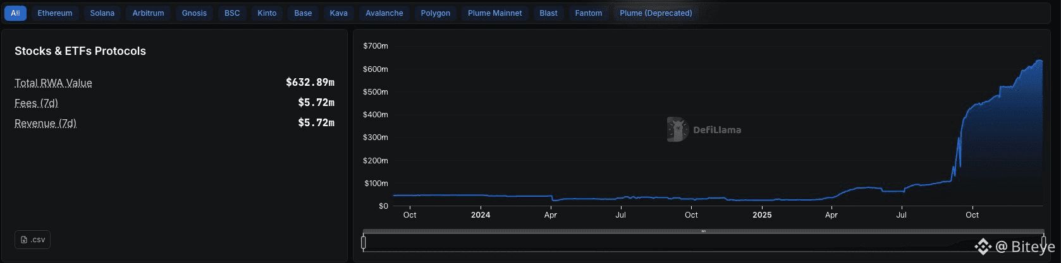Download data via the .csv button

32,240
